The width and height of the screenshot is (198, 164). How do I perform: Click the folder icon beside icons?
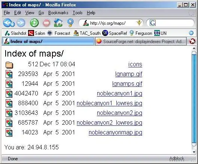tap(9, 65)
